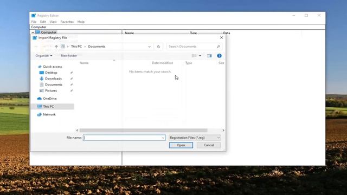Screen dimensions: 347x195
Task: Close the Import Registry File dialog
Action: pos(221,37)
